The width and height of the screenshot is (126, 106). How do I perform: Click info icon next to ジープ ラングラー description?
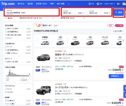[87, 87]
